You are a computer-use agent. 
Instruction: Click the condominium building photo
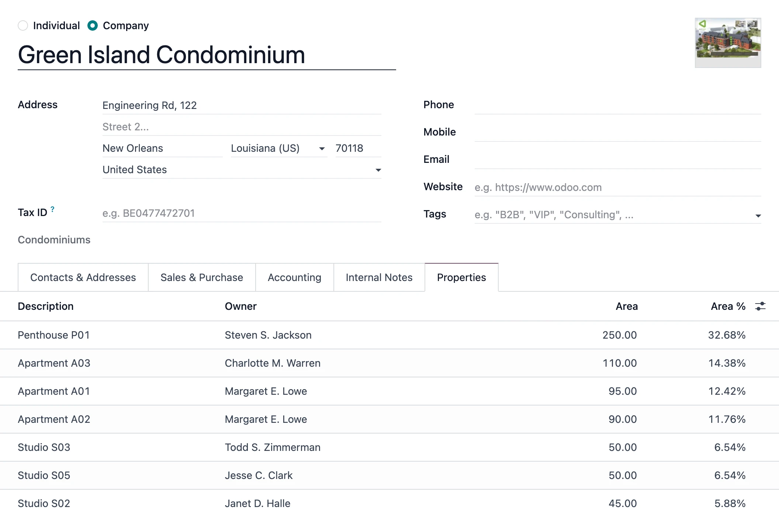click(x=727, y=42)
